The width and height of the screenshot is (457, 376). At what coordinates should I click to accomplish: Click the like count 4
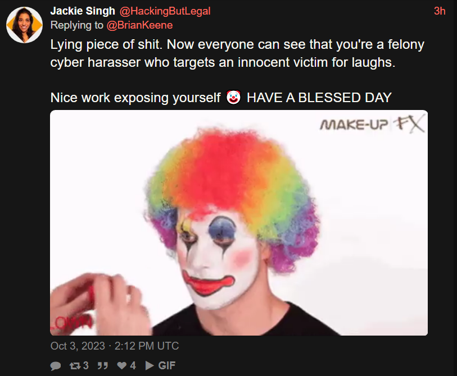133,365
